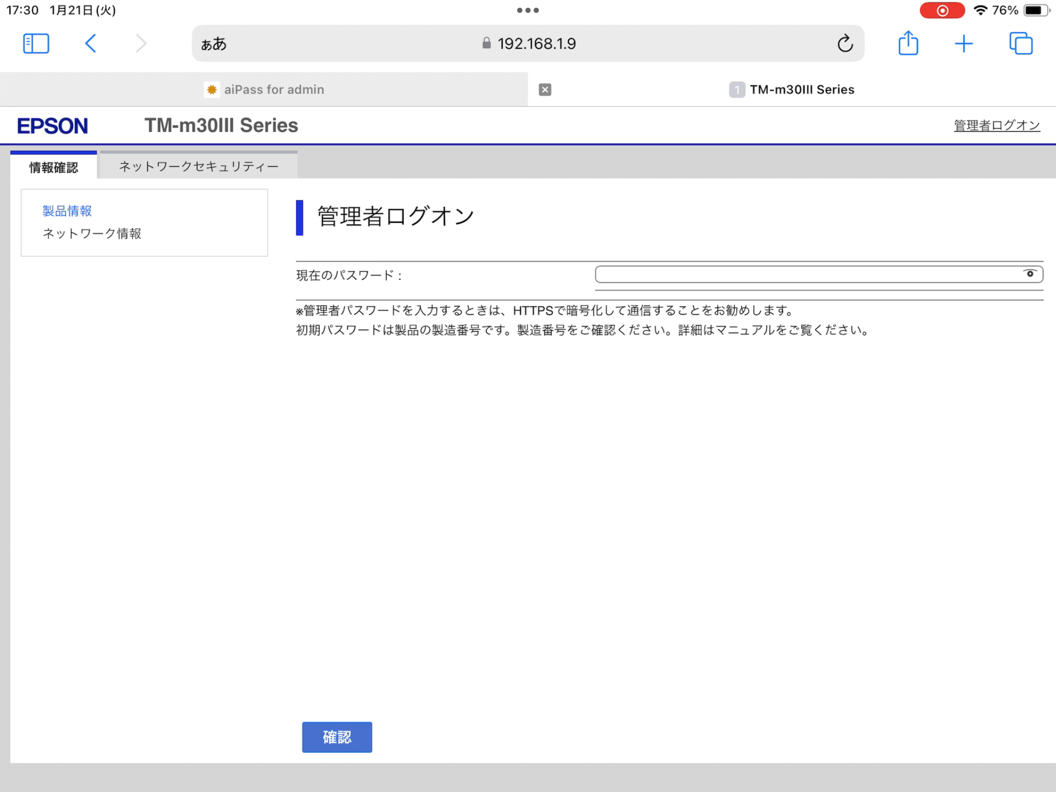Tap the 17:30 clock in status bar
This screenshot has height=792, width=1056.
[x=22, y=10]
